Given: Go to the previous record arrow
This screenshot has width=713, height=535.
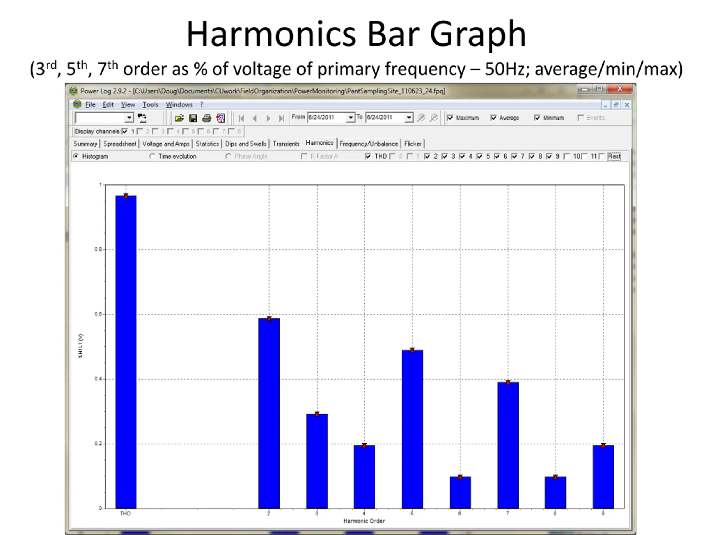Looking at the screenshot, I should point(255,118).
